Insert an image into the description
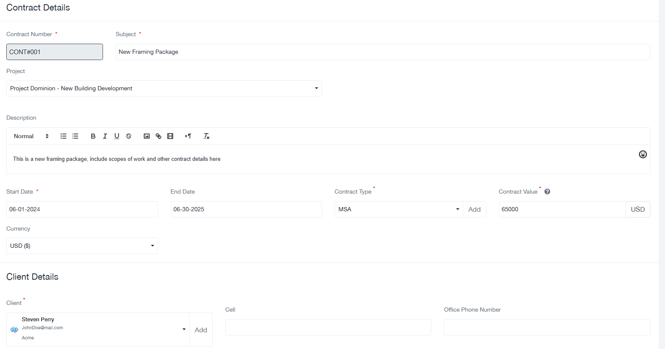Viewport: 665px width, 349px height. (147, 136)
